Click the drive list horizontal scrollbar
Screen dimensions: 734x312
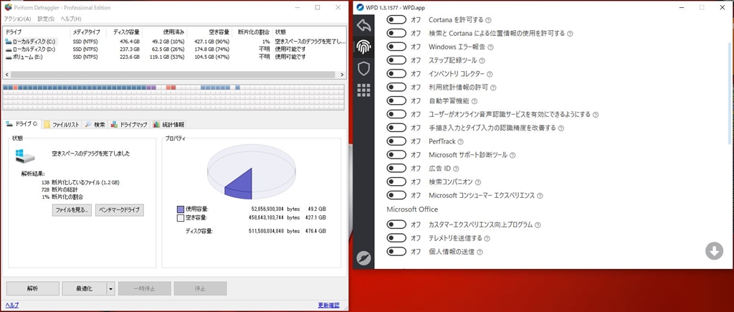tap(173, 75)
